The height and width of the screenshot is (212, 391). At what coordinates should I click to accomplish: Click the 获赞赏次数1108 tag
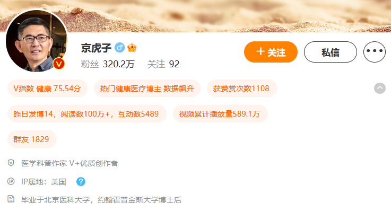point(241,89)
